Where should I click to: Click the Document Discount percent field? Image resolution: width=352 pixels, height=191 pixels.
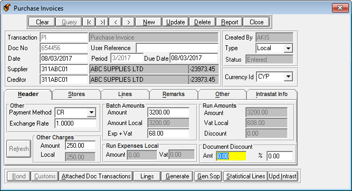(x=280, y=156)
